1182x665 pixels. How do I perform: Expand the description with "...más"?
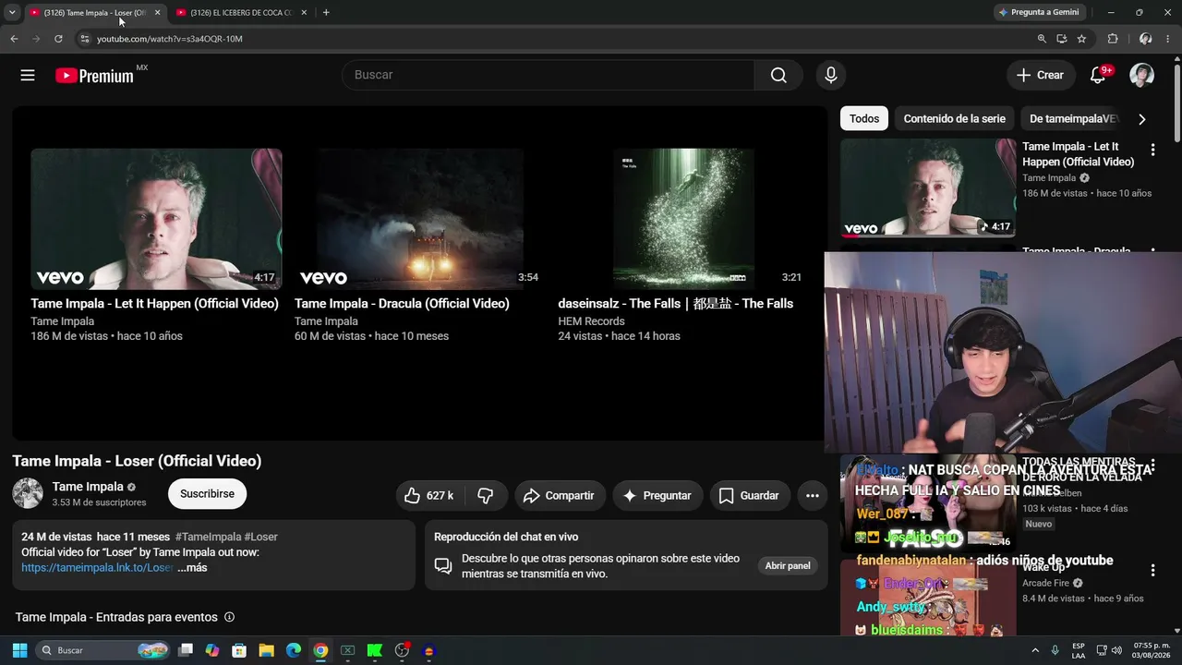click(192, 568)
